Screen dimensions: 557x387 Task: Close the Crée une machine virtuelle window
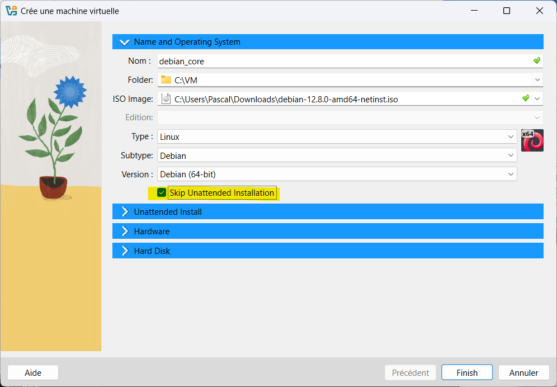[x=540, y=11]
